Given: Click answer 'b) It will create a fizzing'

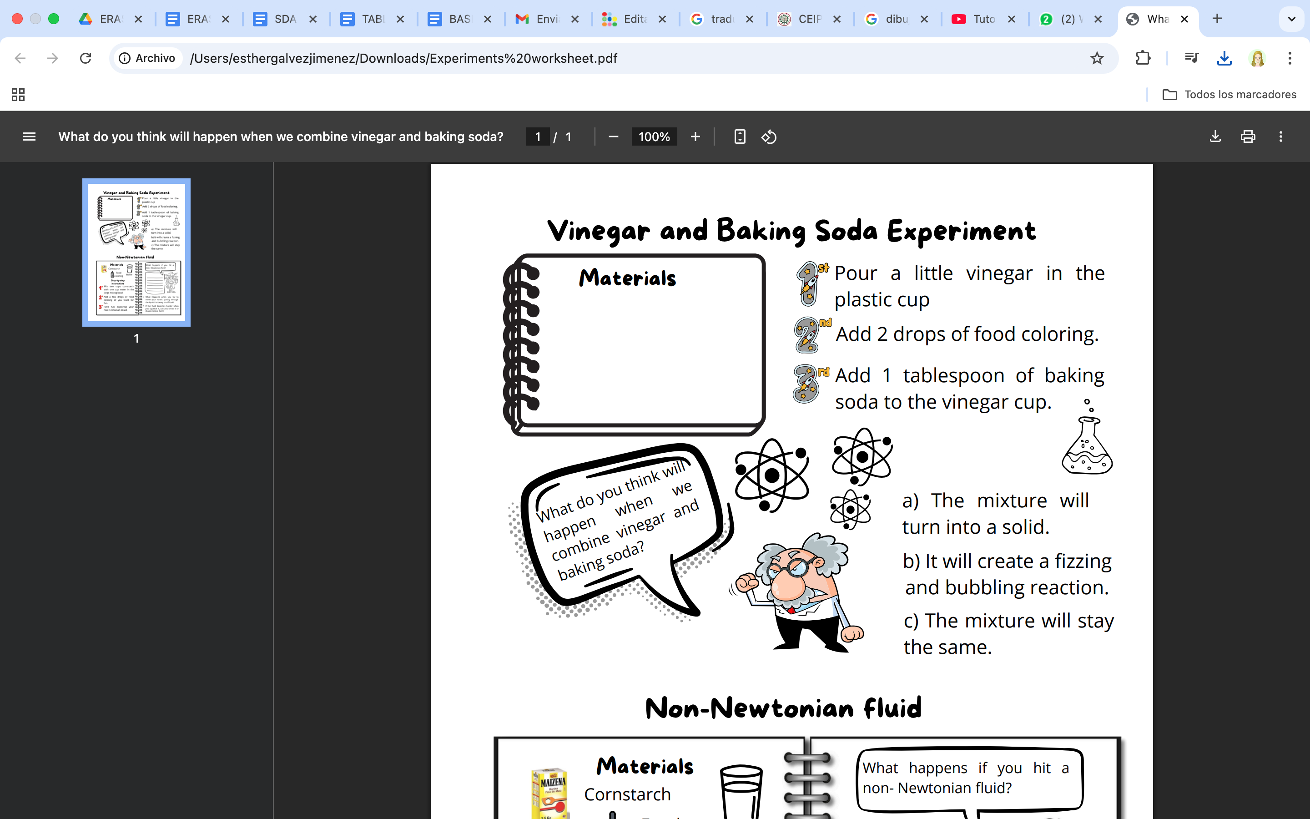Looking at the screenshot, I should pos(1007,561).
